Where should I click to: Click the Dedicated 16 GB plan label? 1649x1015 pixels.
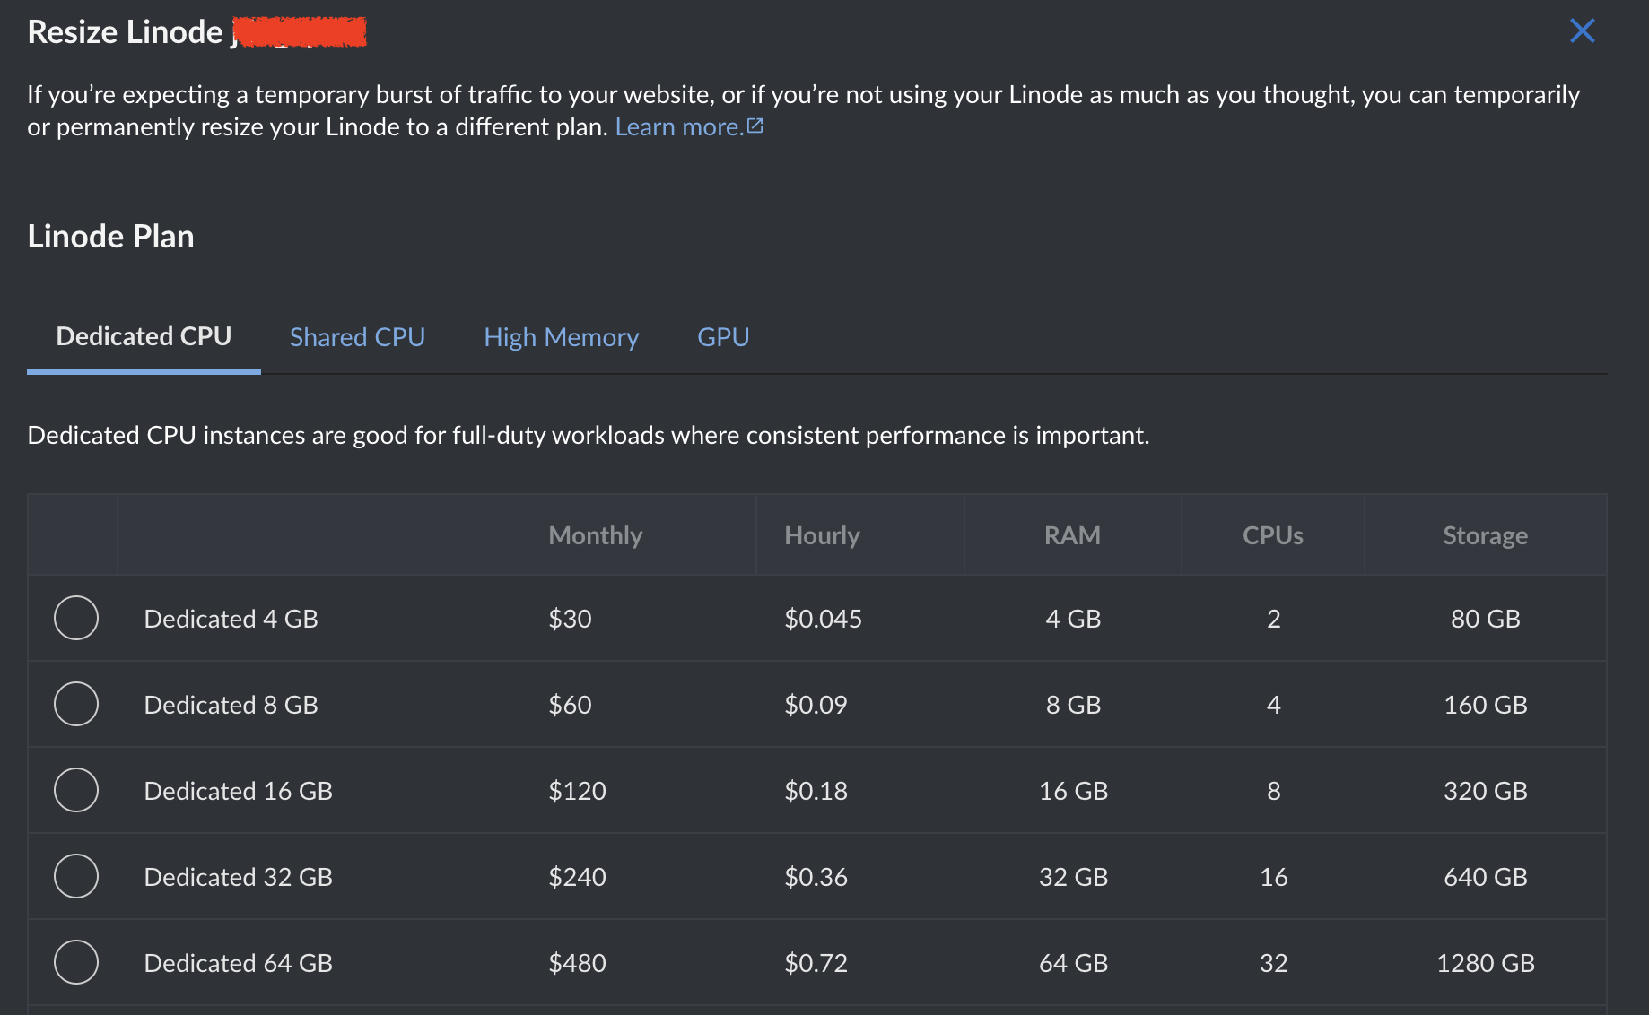(239, 791)
